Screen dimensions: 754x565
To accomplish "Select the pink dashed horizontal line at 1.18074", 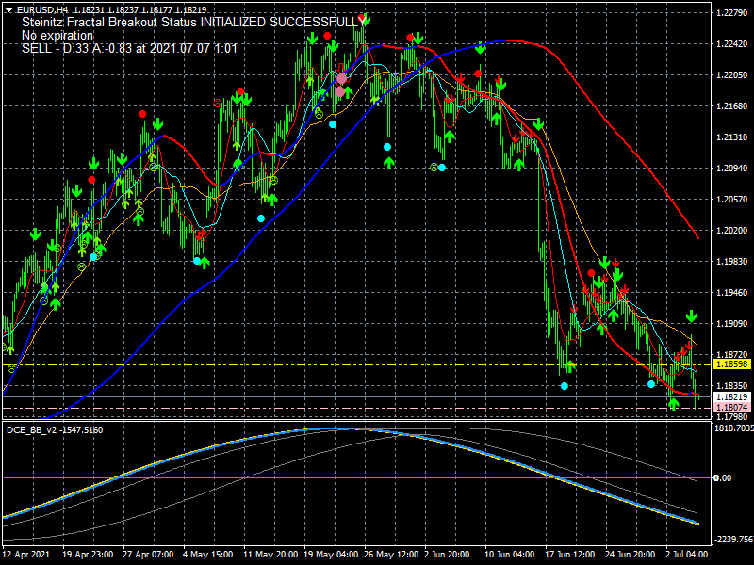I will pyautogui.click(x=356, y=408).
